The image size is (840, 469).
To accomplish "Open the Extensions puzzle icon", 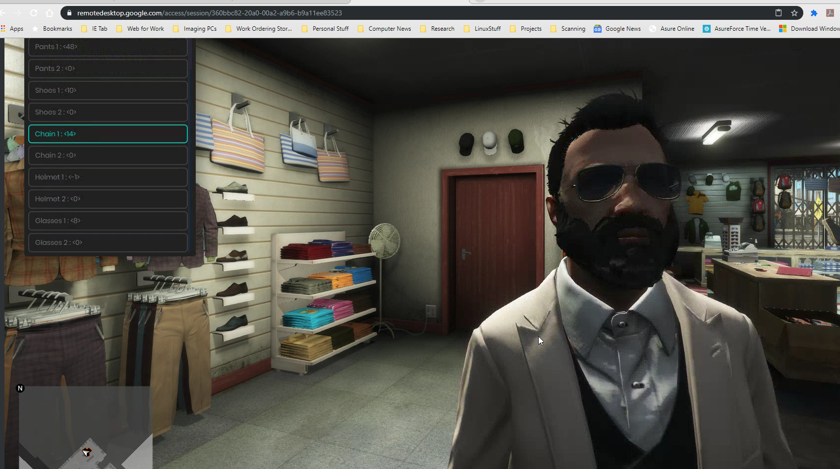I will 814,13.
